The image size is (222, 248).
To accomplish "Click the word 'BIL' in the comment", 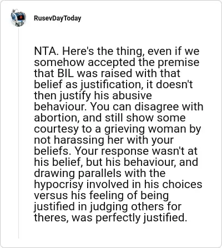I will point(65,73).
